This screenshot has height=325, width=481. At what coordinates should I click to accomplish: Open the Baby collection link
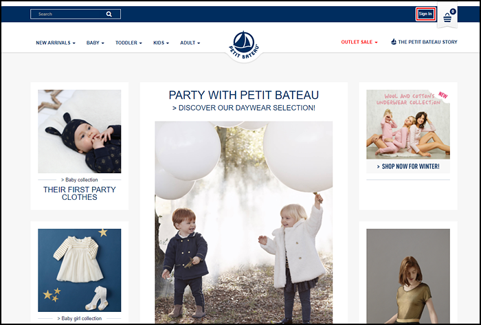[x=80, y=179]
